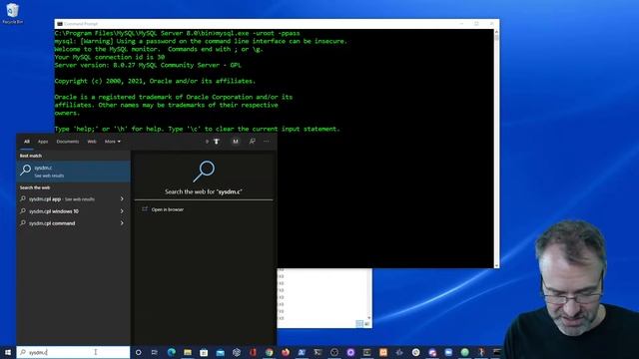Click Open in browser link
Screen dimensions: 639x359
[x=168, y=209]
